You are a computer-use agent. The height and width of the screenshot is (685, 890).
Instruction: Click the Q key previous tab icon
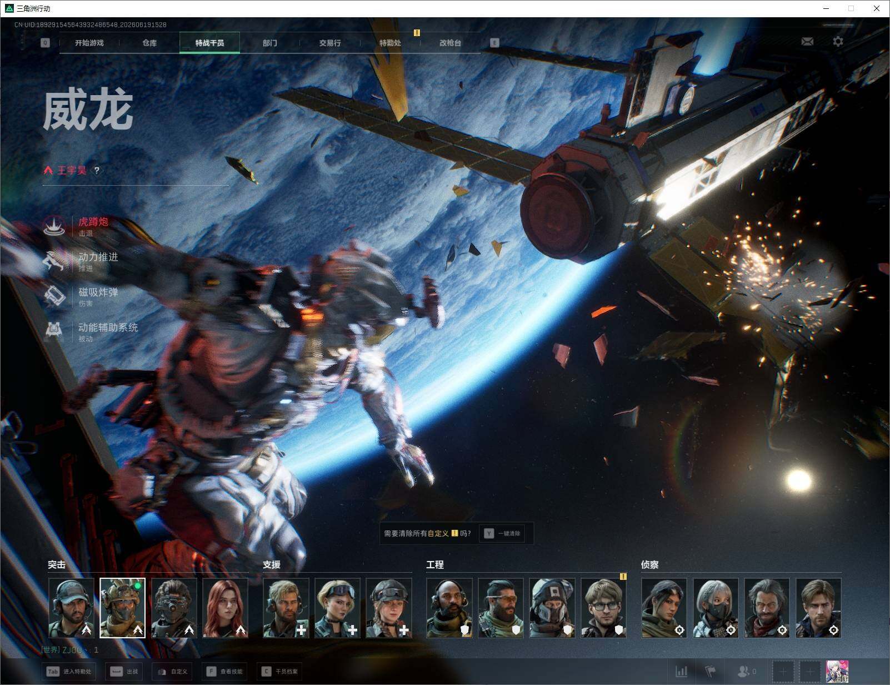point(45,43)
